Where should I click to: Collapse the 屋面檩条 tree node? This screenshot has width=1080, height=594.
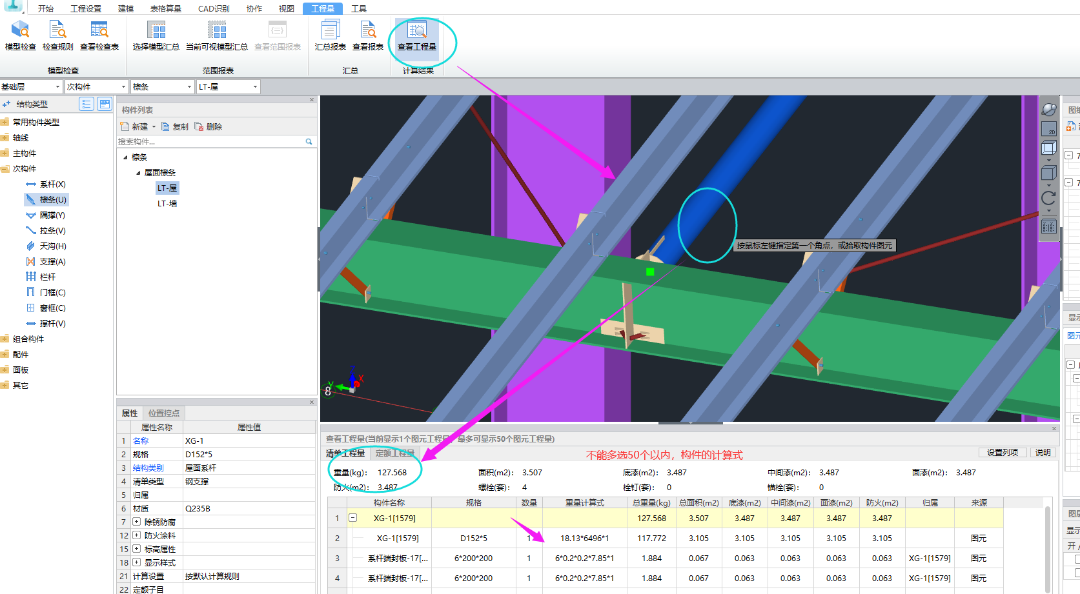(x=138, y=173)
